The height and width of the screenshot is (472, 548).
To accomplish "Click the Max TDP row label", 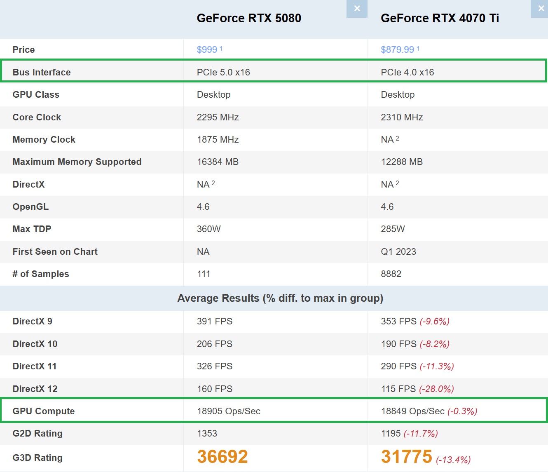I will point(32,229).
